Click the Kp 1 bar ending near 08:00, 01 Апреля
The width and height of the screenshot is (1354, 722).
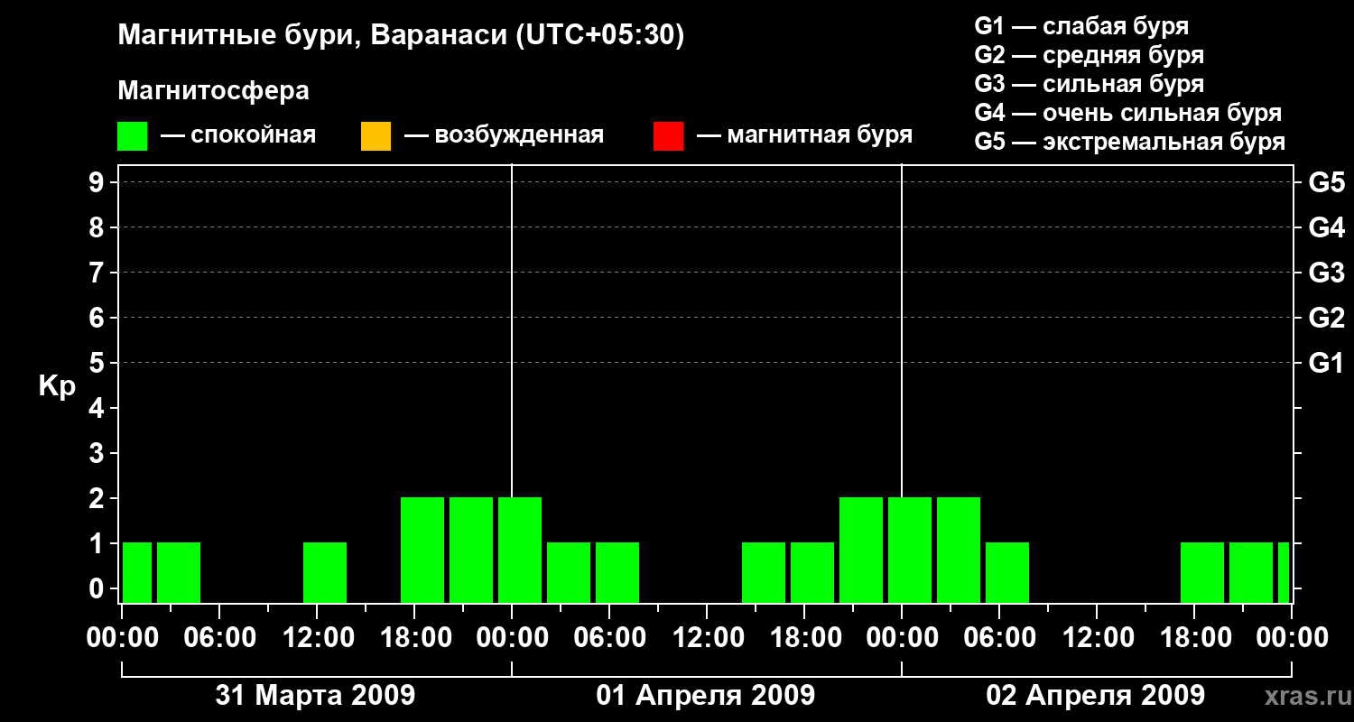click(x=617, y=572)
